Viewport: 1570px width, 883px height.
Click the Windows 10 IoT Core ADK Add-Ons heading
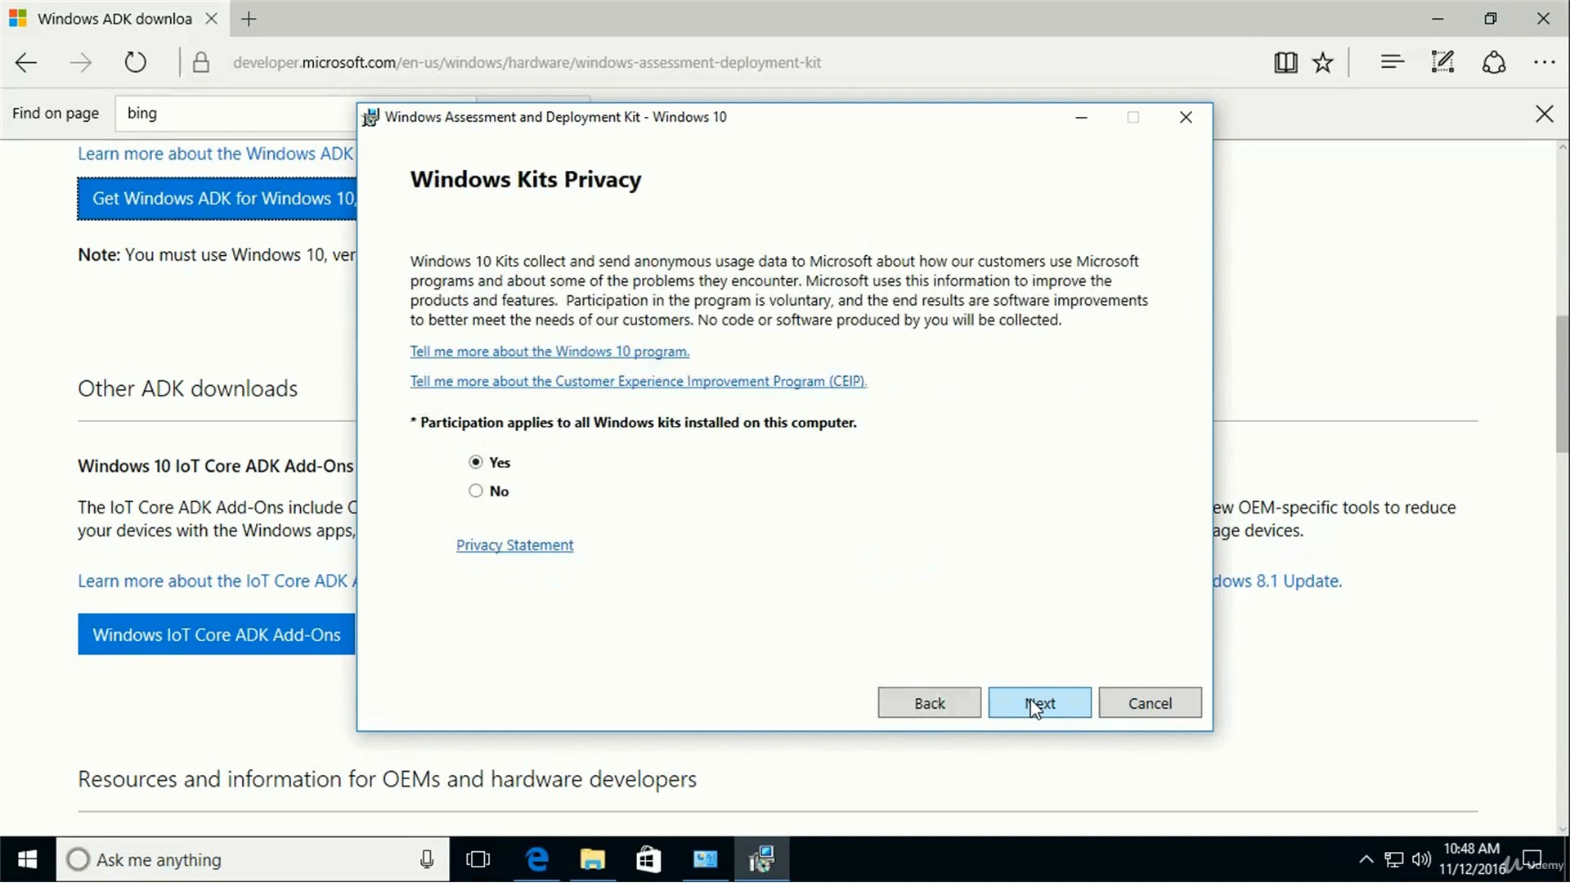click(x=216, y=466)
